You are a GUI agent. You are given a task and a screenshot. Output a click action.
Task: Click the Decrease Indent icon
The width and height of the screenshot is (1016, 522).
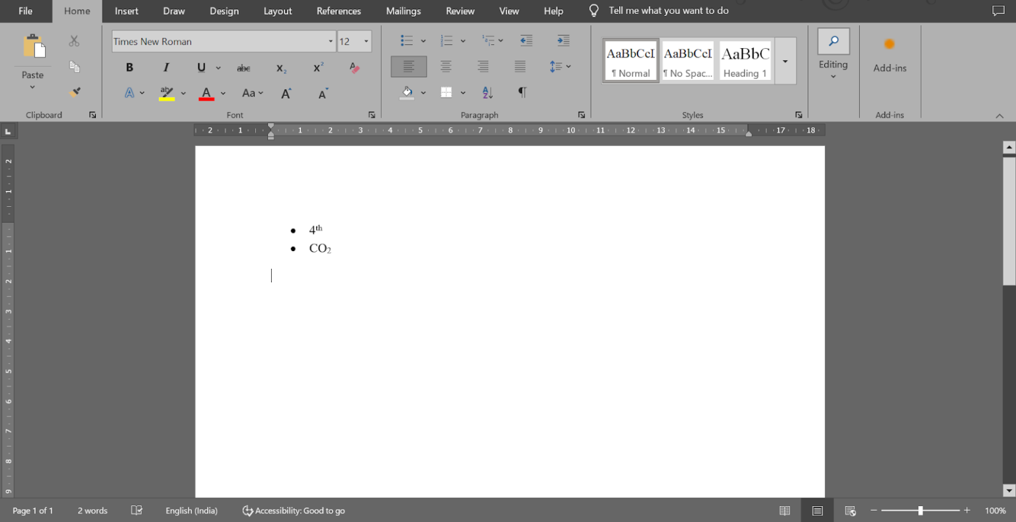pyautogui.click(x=526, y=41)
